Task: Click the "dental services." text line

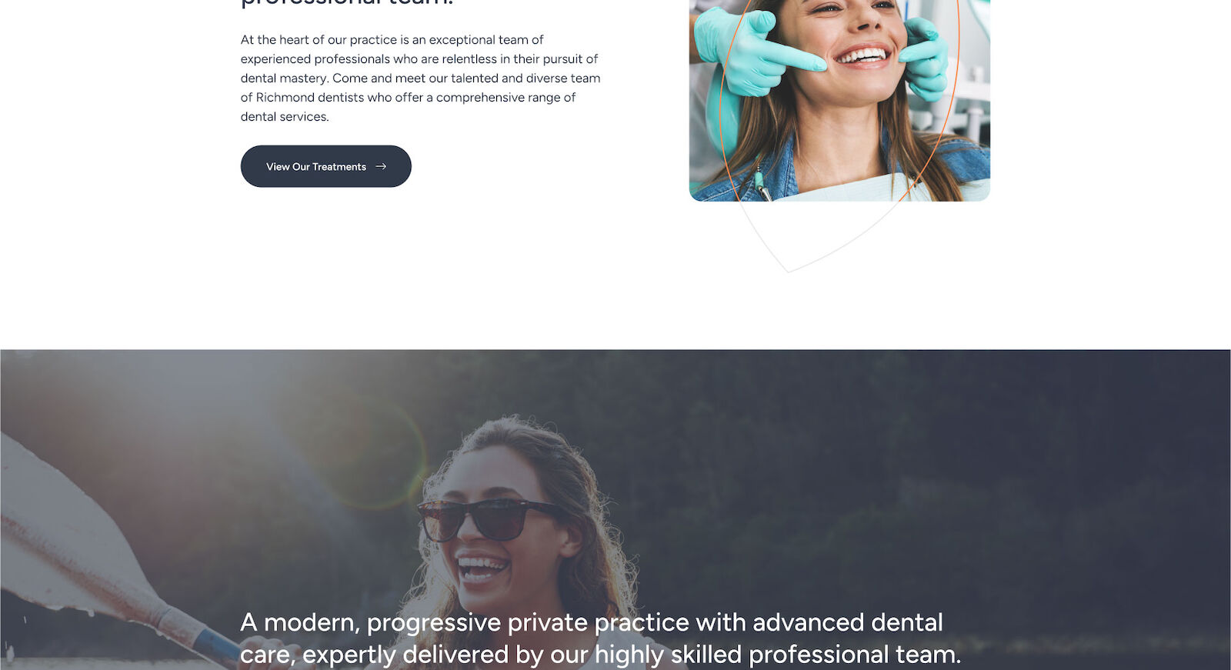Action: [285, 117]
